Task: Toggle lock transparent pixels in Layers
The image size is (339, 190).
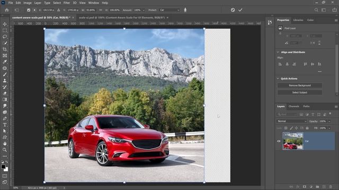Action: (x=286, y=128)
